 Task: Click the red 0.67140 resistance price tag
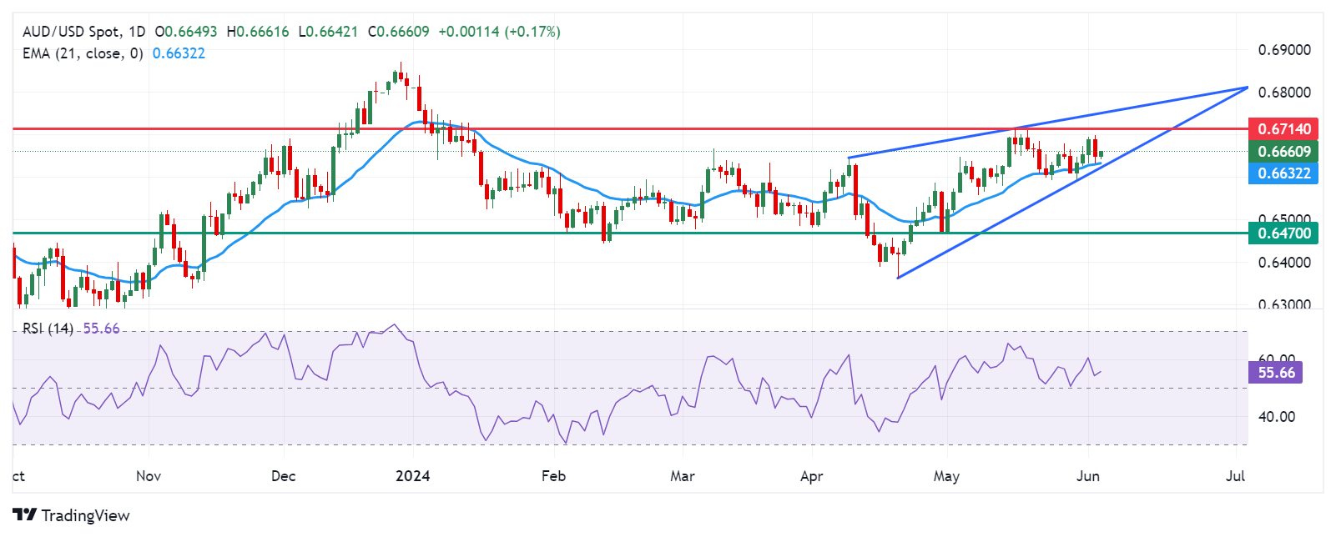(x=1283, y=128)
